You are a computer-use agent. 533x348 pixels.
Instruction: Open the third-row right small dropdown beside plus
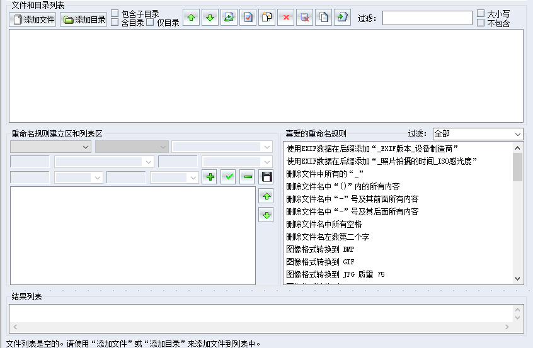click(x=175, y=177)
